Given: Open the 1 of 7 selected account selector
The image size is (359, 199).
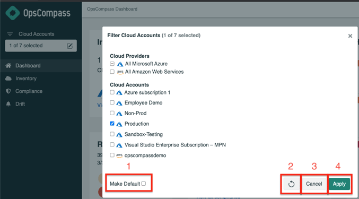Looking at the screenshot, I should pos(41,46).
